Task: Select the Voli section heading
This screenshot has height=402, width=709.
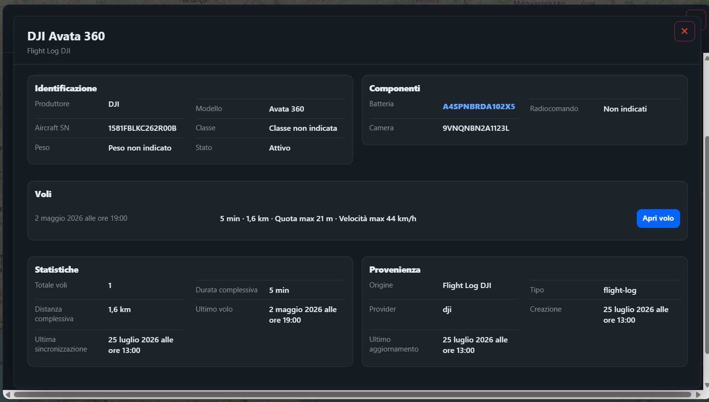Action: 43,194
